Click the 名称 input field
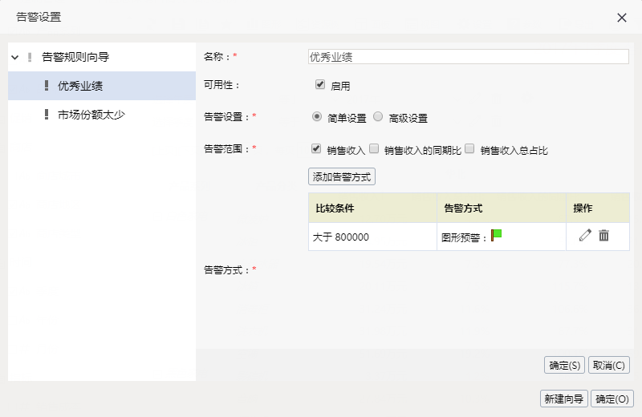The image size is (642, 417). (469, 57)
